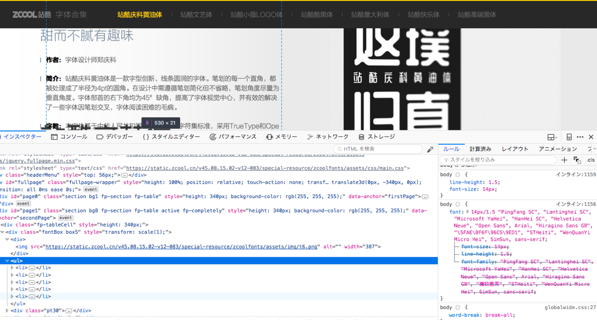Close the developer tools panel
This screenshot has width=597, height=320.
pos(591,137)
